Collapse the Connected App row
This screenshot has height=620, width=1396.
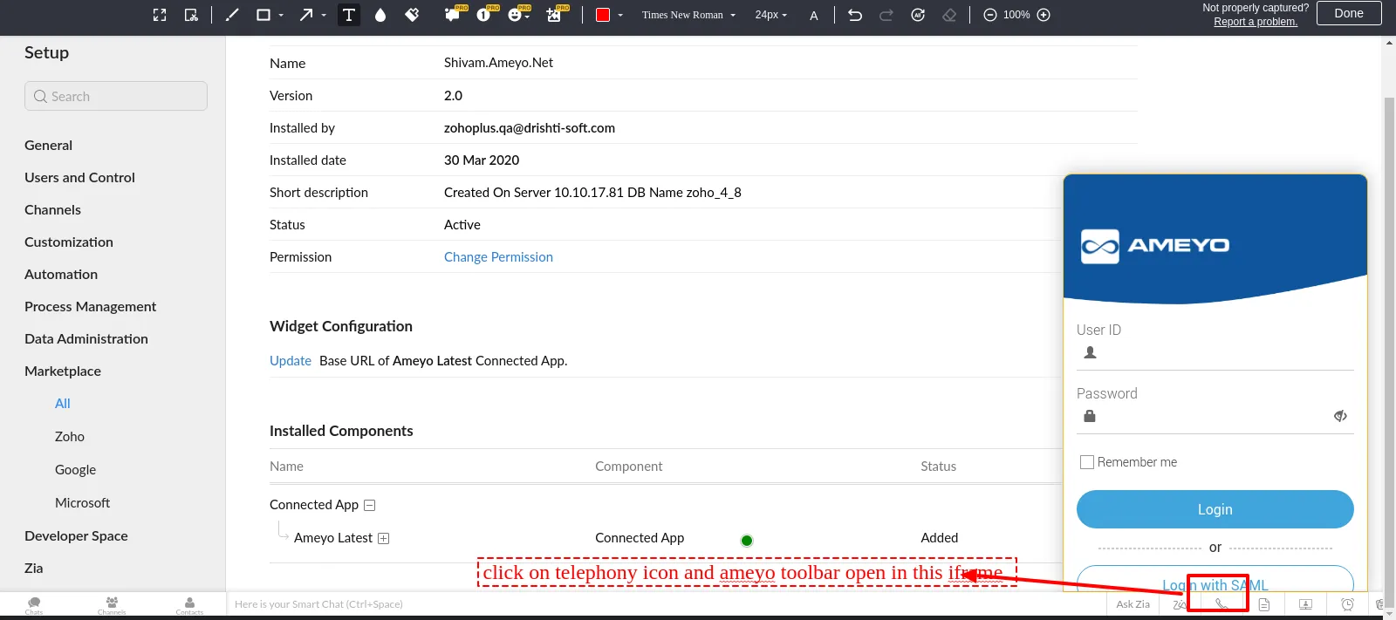pos(370,506)
